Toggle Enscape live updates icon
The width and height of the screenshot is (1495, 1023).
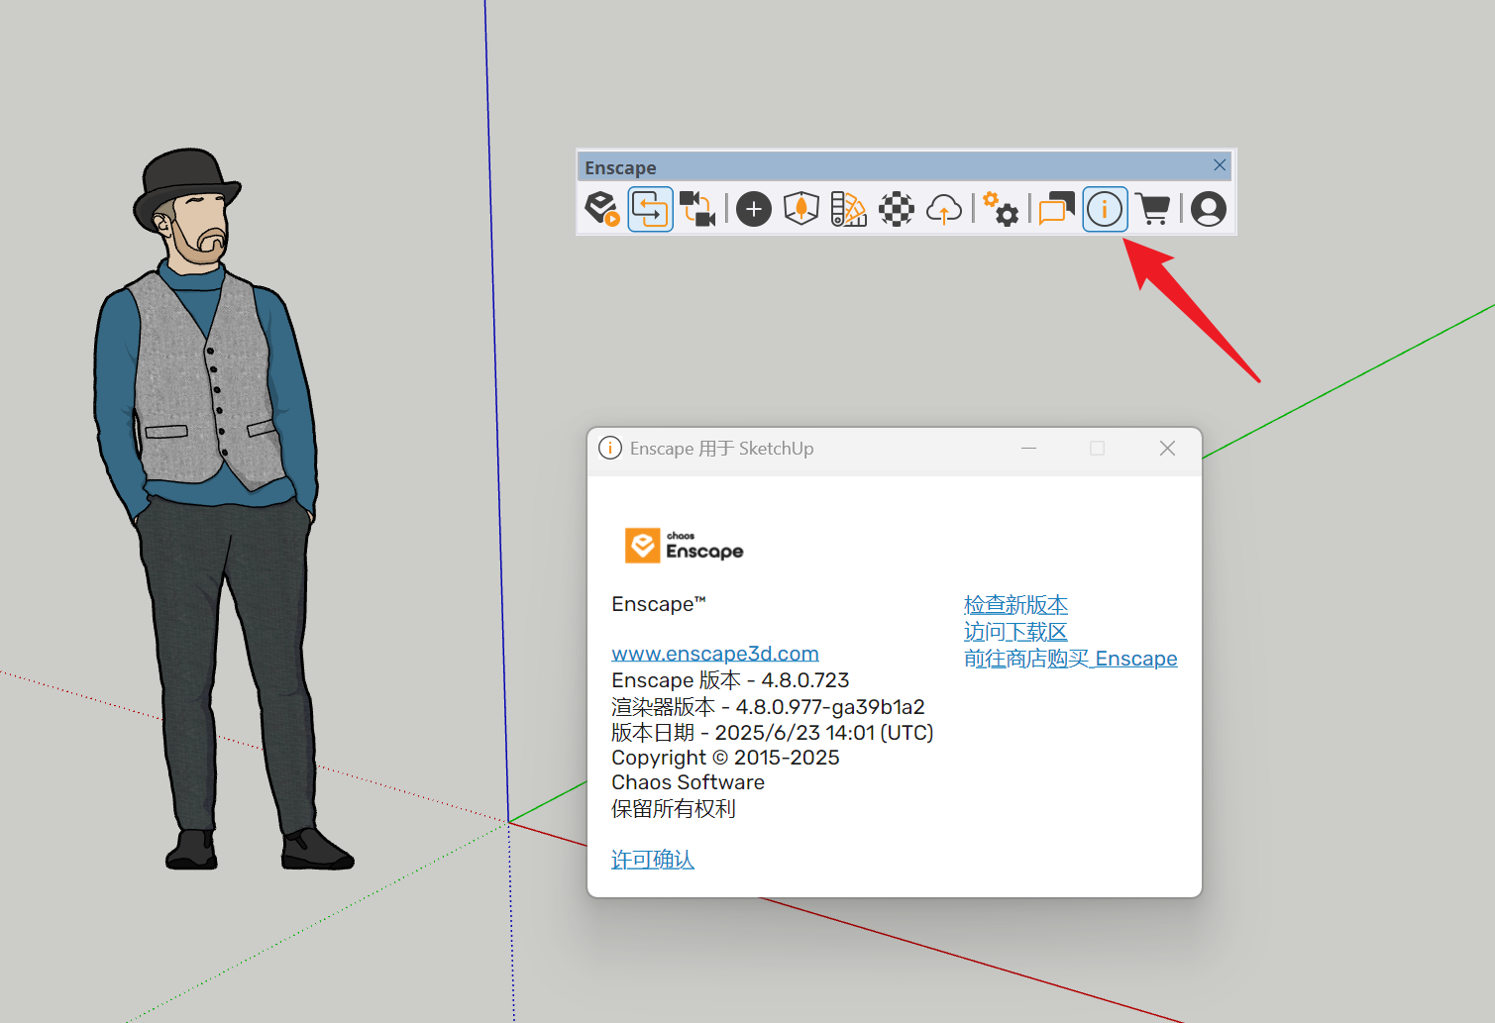pyautogui.click(x=650, y=209)
